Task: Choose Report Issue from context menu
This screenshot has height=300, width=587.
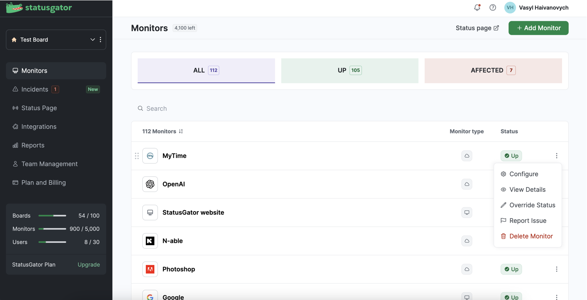Action: 527,221
